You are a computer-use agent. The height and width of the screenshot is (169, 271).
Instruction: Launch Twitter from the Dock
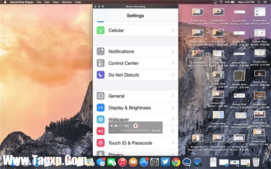point(165,162)
